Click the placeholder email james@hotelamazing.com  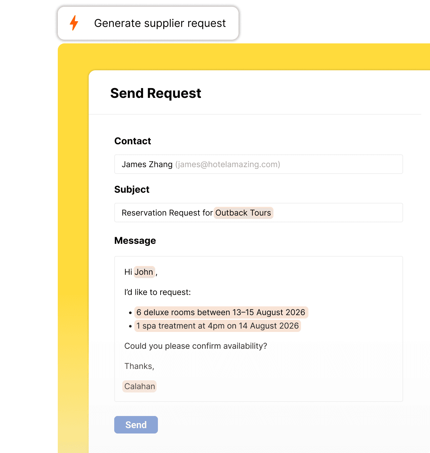click(x=227, y=164)
